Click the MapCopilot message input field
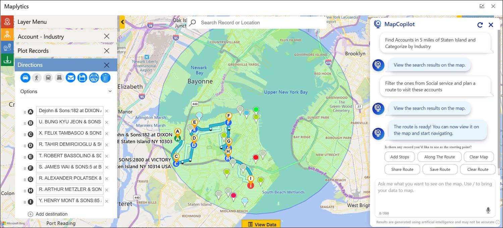Image resolution: width=503 pixels, height=228 pixels. click(433, 196)
